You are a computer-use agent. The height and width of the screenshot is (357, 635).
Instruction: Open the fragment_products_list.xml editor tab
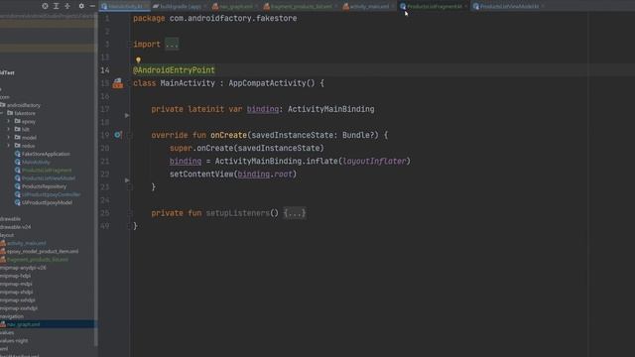(301, 6)
